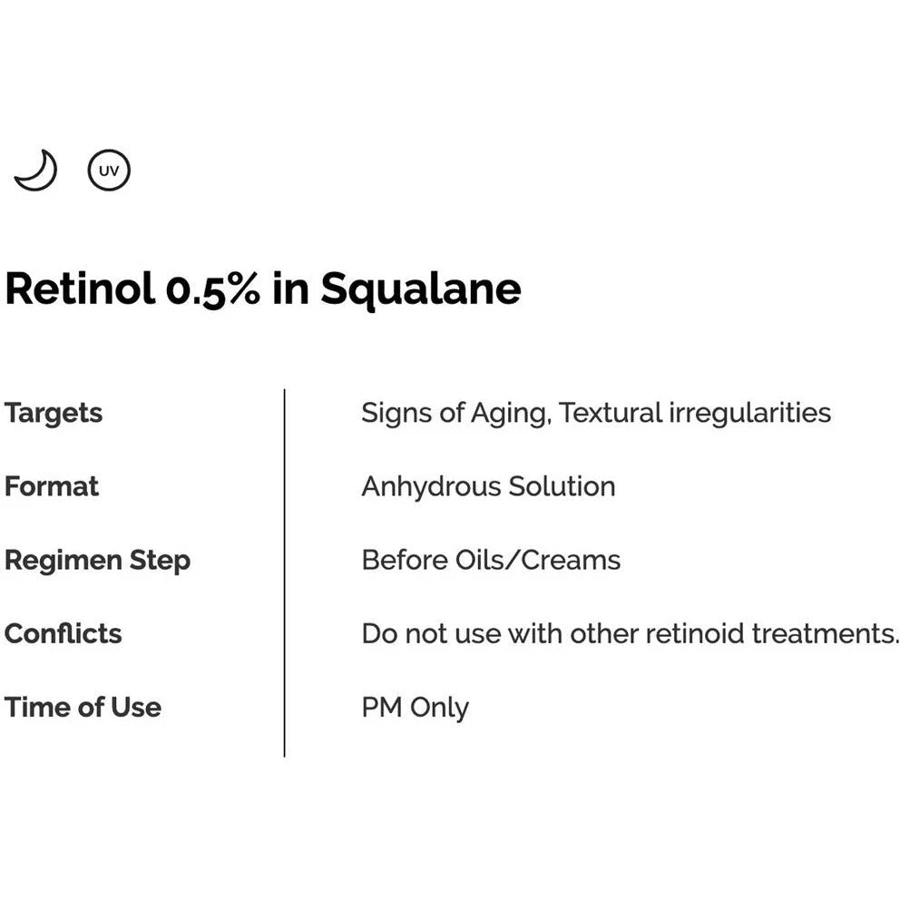Viewport: 900px width, 900px height.
Task: Click the crescent moon night-use icon
Action: (35, 171)
